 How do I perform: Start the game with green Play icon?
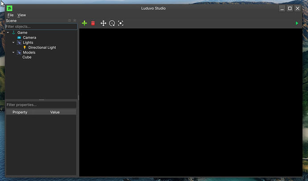pos(297,23)
